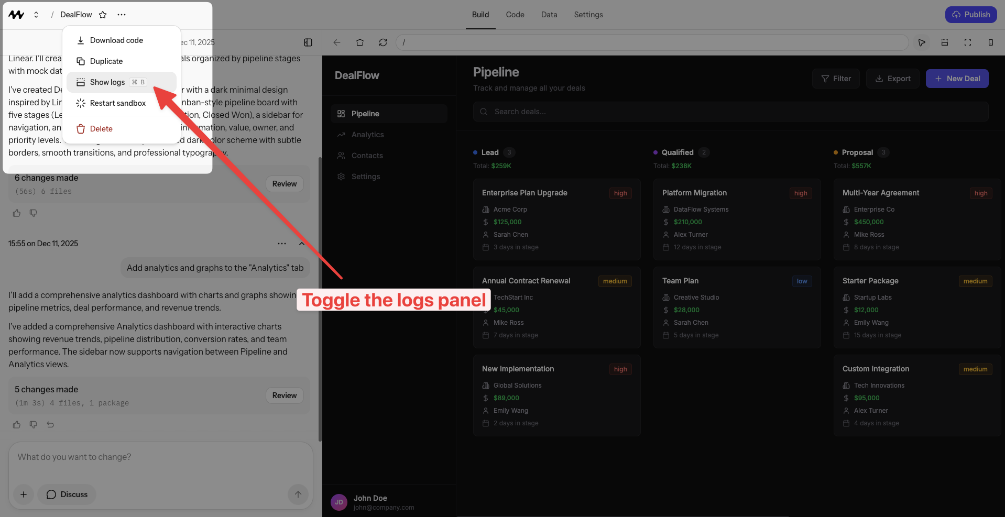Viewport: 1005px width, 517px height.
Task: Switch to the Code tab
Action: (x=515, y=14)
